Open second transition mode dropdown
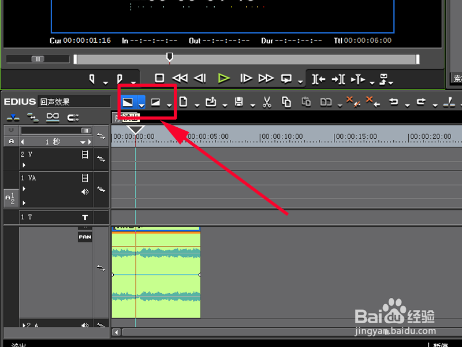 pyautogui.click(x=169, y=106)
